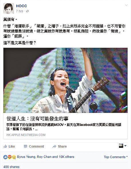This screenshot has height=169, width=131.
Task: Click the angry reaction face icon
Action: click(x=10, y=157)
